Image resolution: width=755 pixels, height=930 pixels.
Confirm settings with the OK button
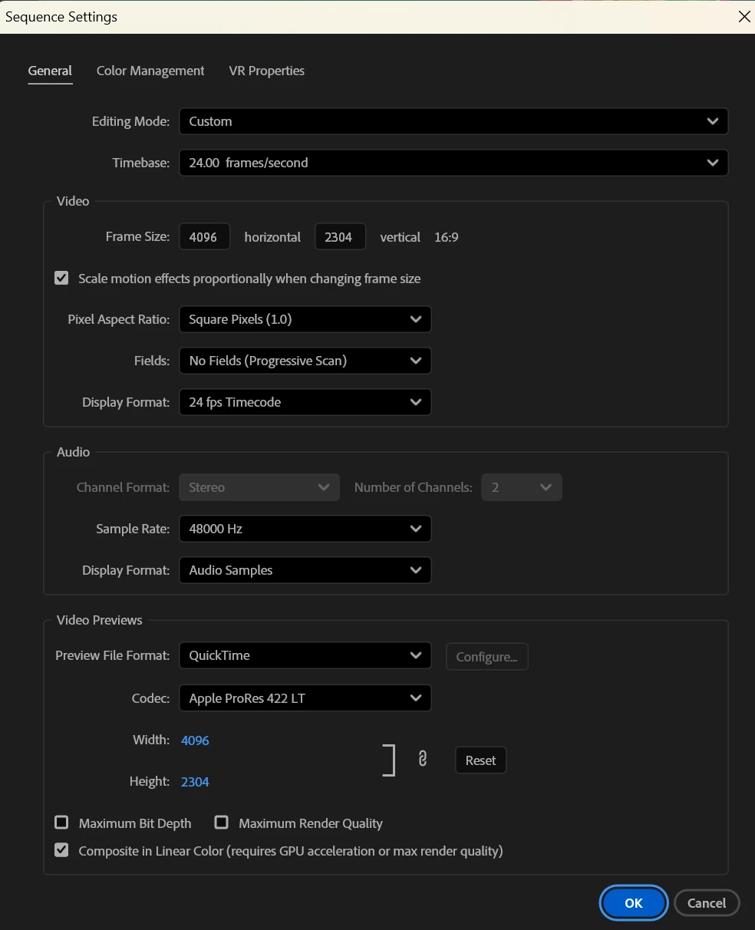(x=634, y=903)
